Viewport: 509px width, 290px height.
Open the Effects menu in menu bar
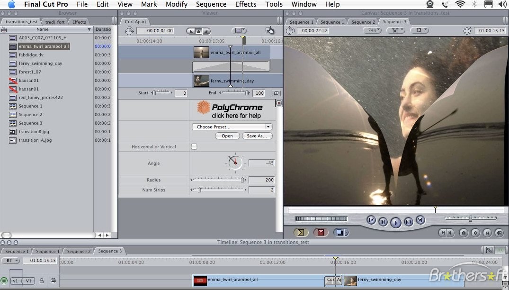point(245,4)
